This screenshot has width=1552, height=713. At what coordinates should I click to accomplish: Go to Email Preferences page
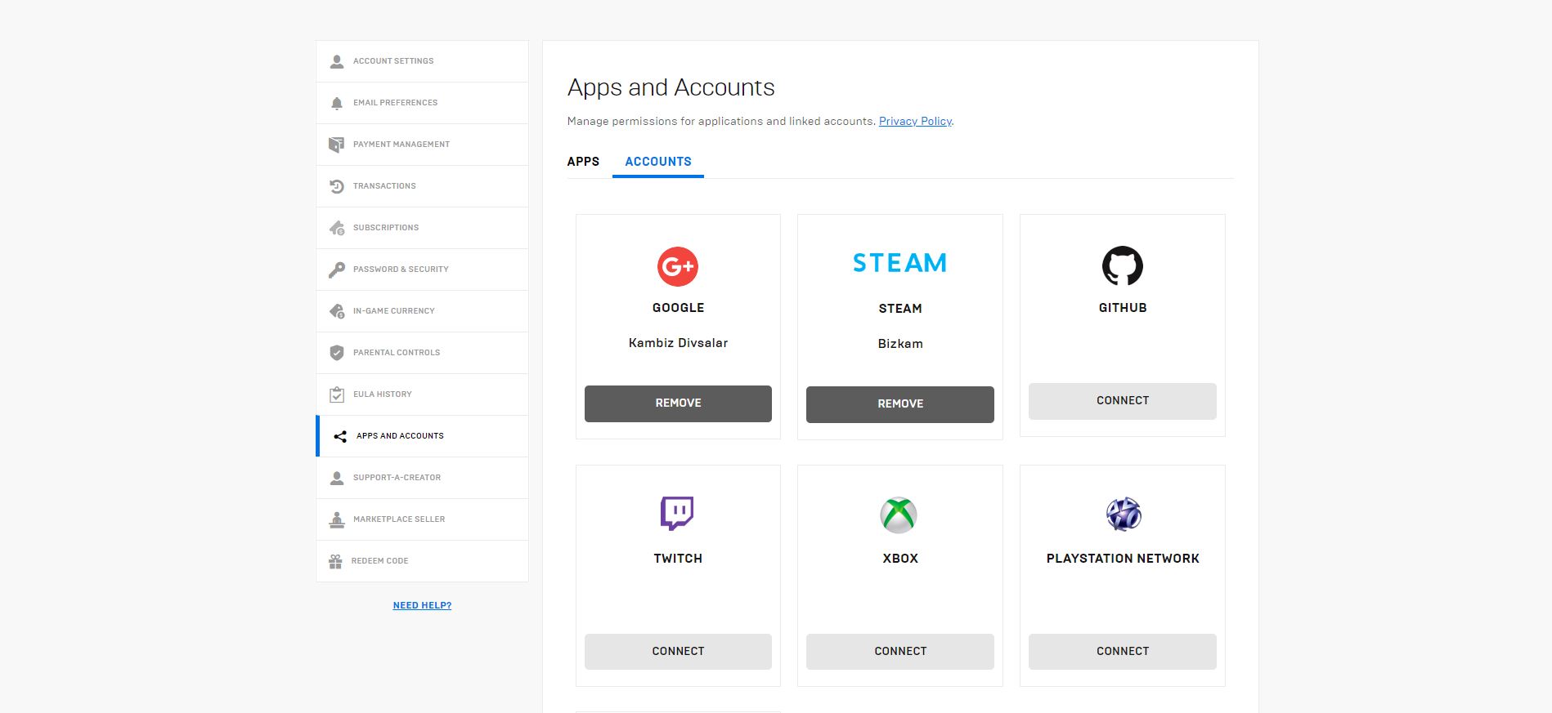point(422,103)
